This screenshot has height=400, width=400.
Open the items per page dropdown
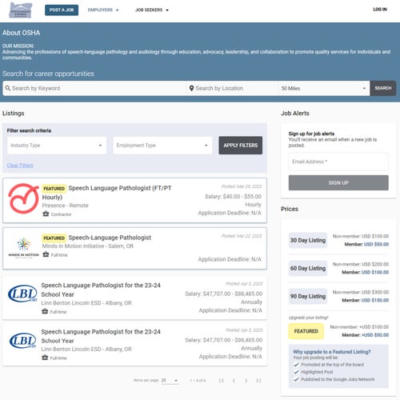170,380
